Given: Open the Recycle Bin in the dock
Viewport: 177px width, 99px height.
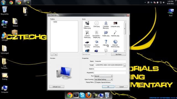Looking at the screenshot, I should pyautogui.click(x=107, y=95).
